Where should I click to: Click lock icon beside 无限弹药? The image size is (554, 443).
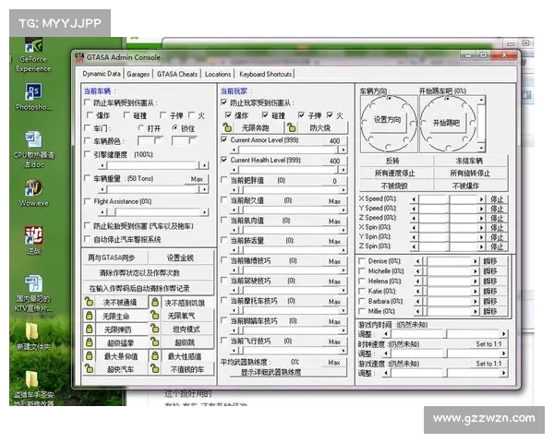[89, 329]
